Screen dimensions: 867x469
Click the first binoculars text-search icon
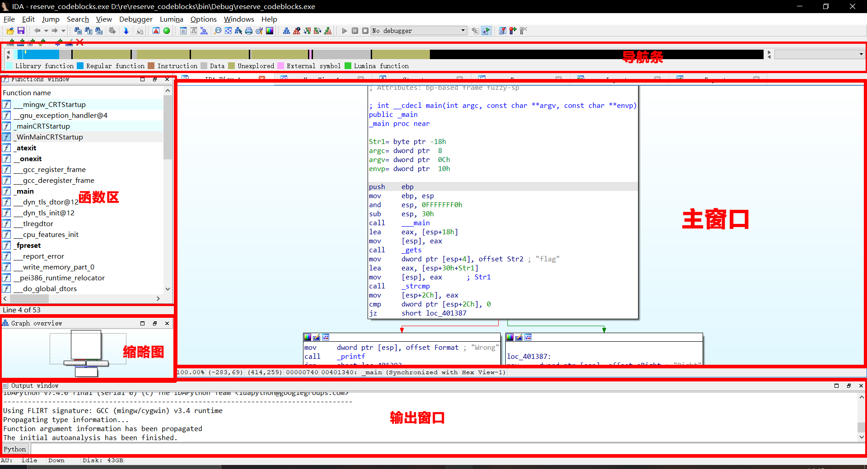[78, 31]
